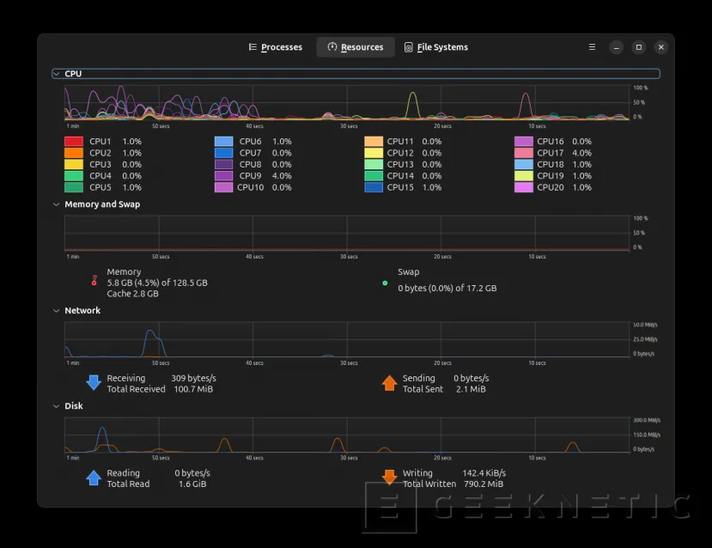The width and height of the screenshot is (712, 548).
Task: Pick the CPU6 light blue color swatch
Action: tap(223, 142)
